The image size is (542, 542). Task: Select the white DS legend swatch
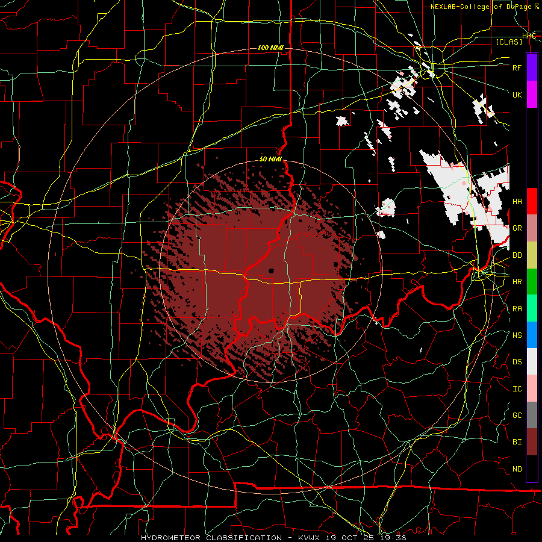click(x=532, y=361)
